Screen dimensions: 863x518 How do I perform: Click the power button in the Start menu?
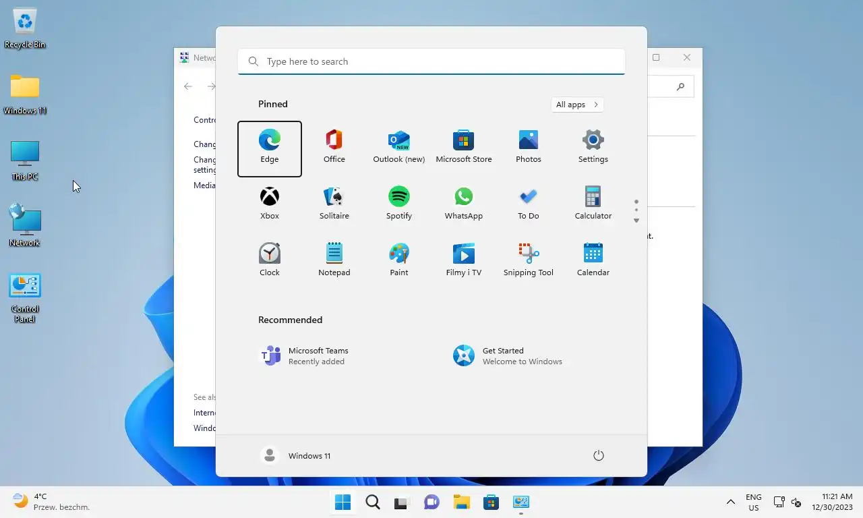tap(598, 456)
